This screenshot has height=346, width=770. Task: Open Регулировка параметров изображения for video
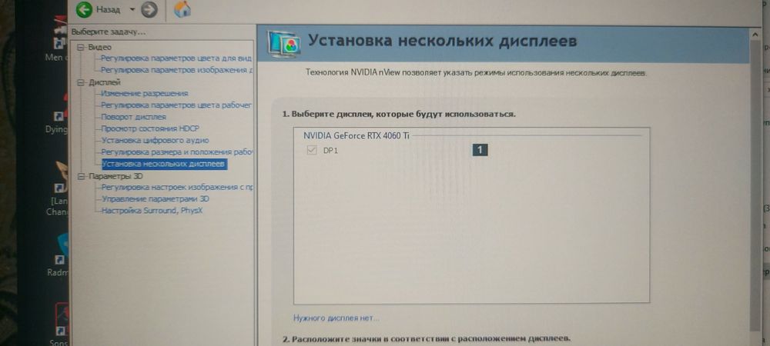[x=177, y=70]
